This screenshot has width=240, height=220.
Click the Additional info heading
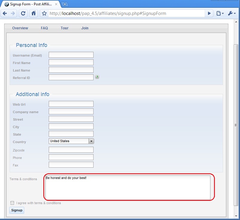click(x=33, y=94)
